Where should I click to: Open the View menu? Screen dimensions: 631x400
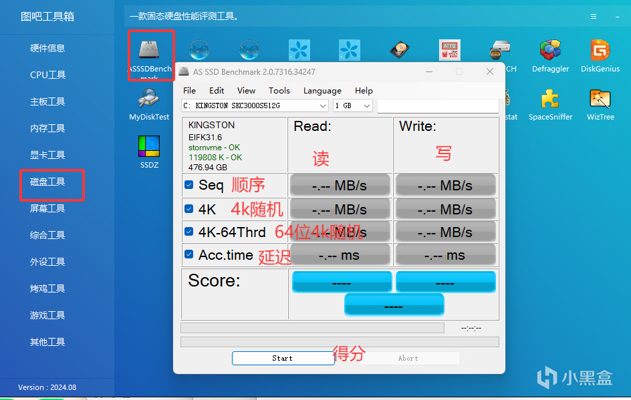pyautogui.click(x=246, y=90)
